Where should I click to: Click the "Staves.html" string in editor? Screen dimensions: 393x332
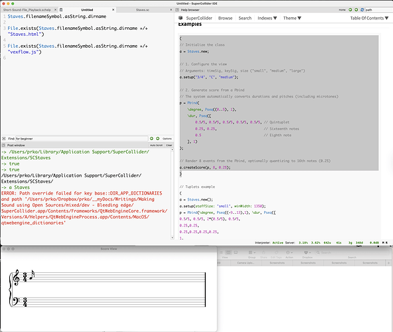coord(25,34)
